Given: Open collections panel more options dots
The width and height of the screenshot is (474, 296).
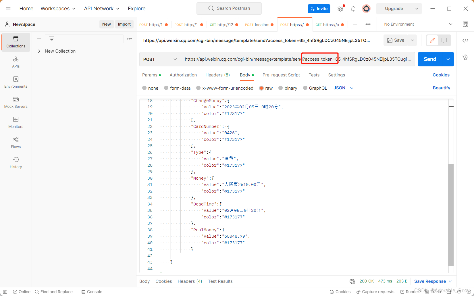Looking at the screenshot, I should tap(129, 39).
